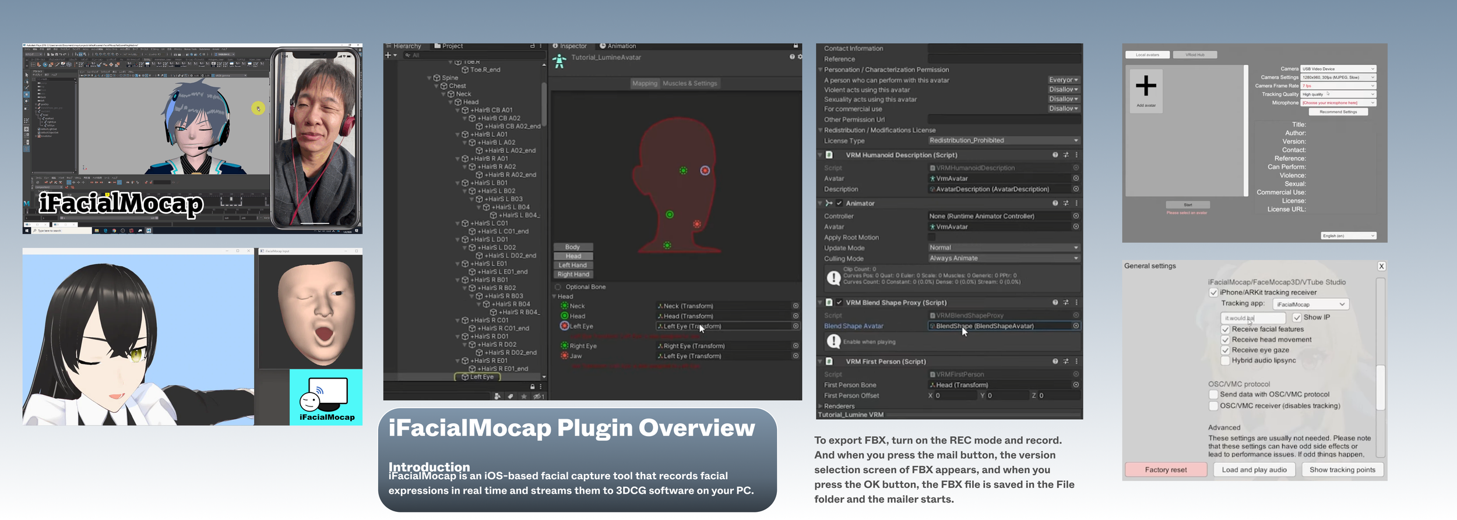The width and height of the screenshot is (1457, 520).
Task: Open the Tracking app iFacialMocap dropdown
Action: [1311, 304]
